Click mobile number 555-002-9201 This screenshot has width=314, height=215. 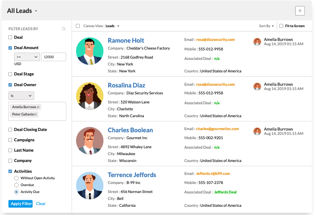pyautogui.click(x=211, y=138)
